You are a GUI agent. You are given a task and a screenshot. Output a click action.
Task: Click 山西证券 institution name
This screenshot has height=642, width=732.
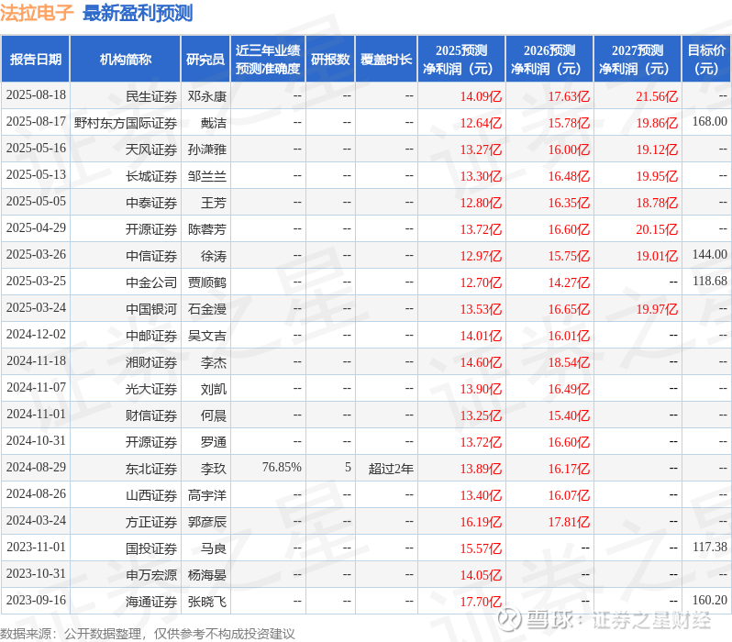151,496
